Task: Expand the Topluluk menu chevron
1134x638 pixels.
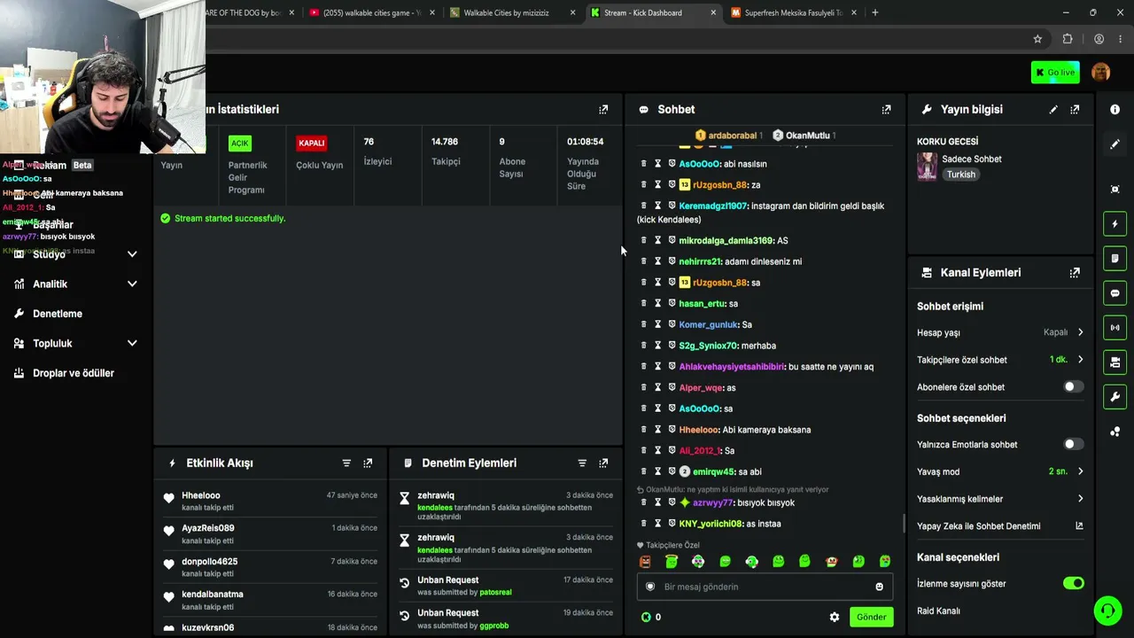Action: coord(132,343)
